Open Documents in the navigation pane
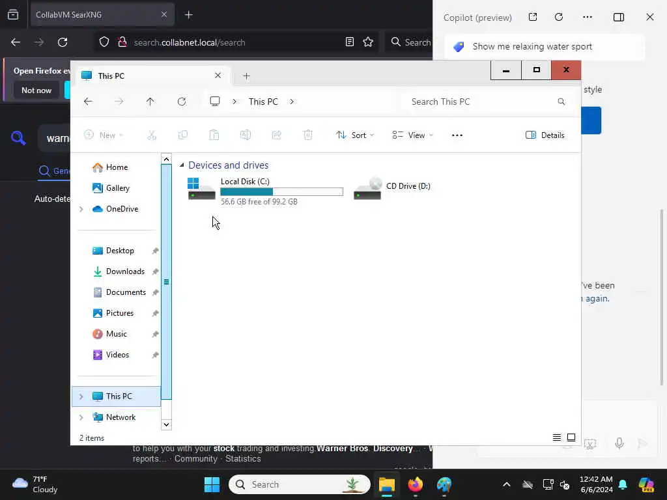 (x=119, y=292)
